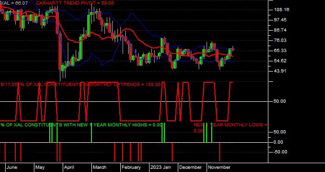
Task: Click the November month label
Action: (219, 167)
